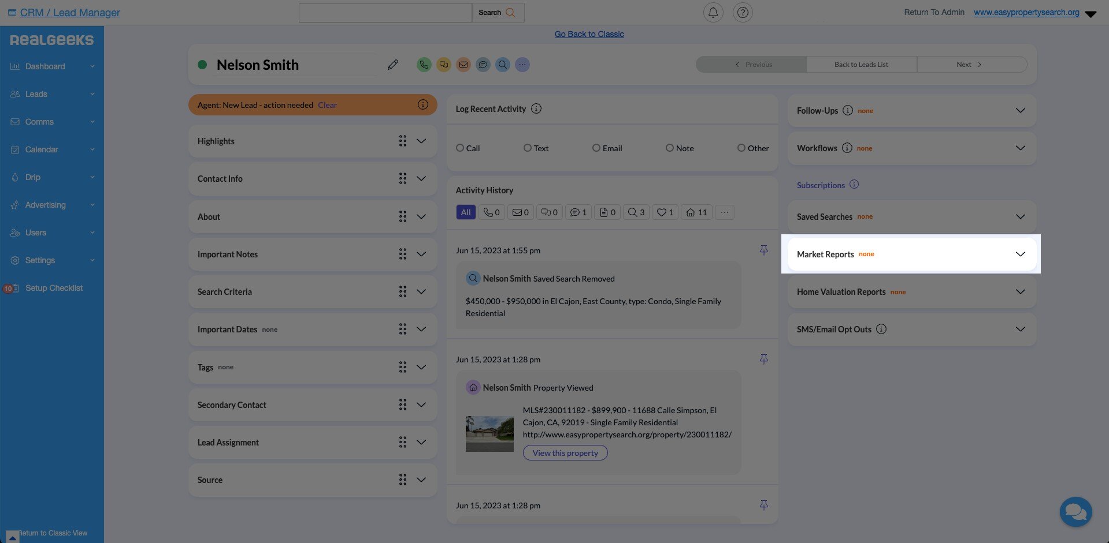
Task: Open the Setup Checklist sidebar item
Action: 52,288
